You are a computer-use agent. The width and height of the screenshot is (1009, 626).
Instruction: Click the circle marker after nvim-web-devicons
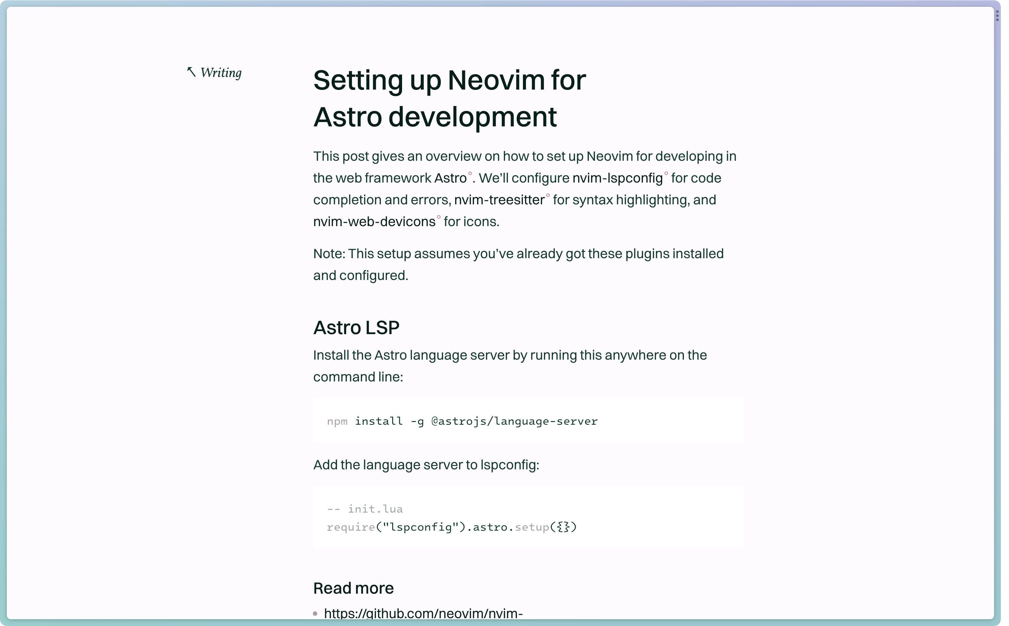(x=439, y=217)
